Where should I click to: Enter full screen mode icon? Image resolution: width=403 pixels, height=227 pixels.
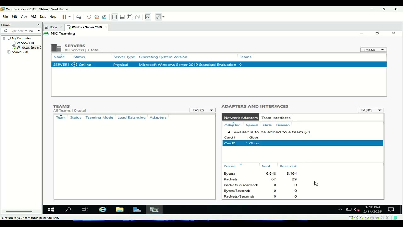130,17
